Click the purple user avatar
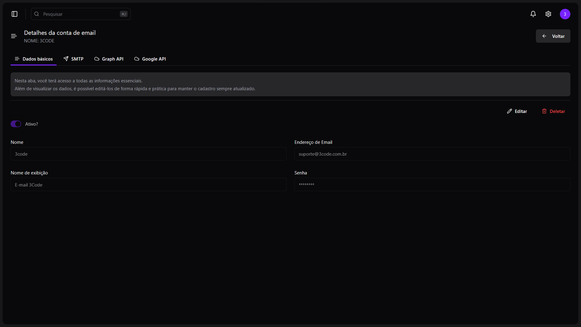 pos(565,14)
